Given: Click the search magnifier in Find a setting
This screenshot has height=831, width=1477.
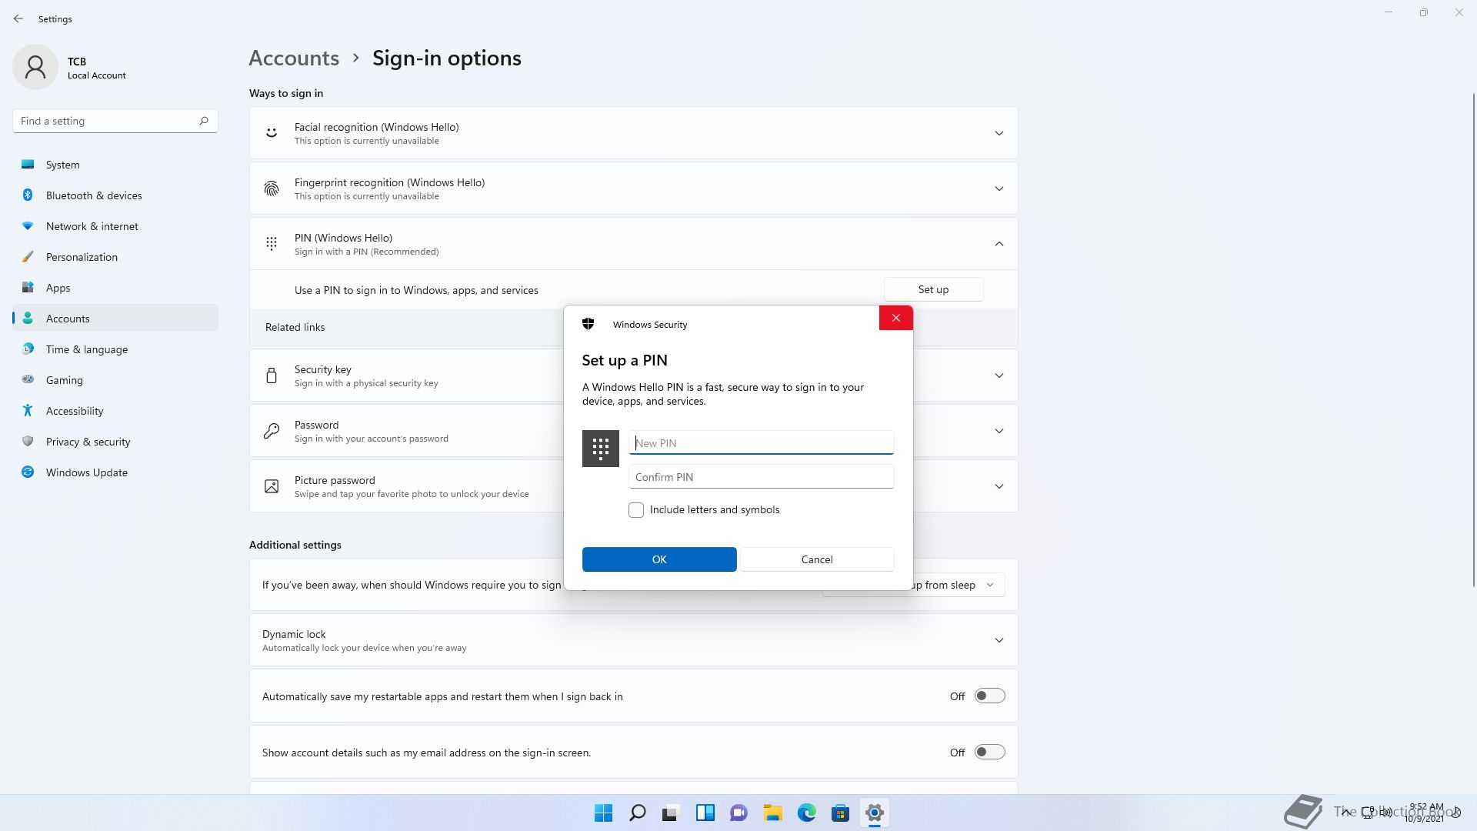Looking at the screenshot, I should click(x=204, y=121).
